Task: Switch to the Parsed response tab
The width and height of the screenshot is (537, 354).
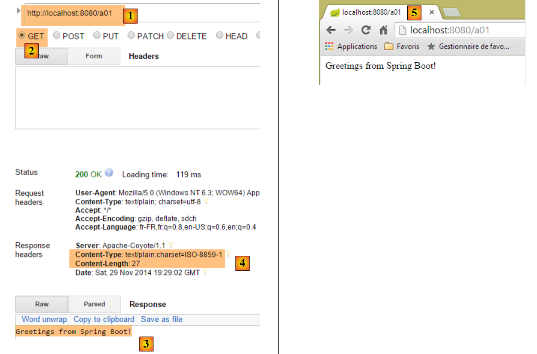Action: click(95, 304)
